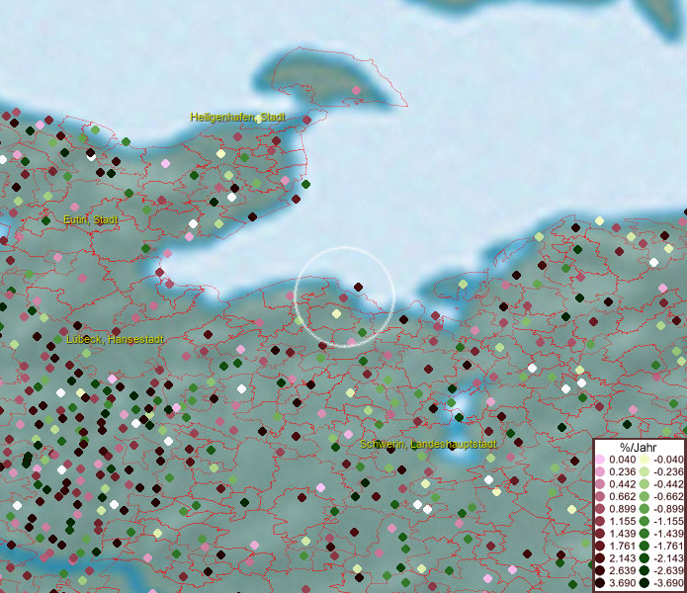The width and height of the screenshot is (687, 593).
Task: Click the 0.236 legend color swatch
Action: (x=600, y=471)
